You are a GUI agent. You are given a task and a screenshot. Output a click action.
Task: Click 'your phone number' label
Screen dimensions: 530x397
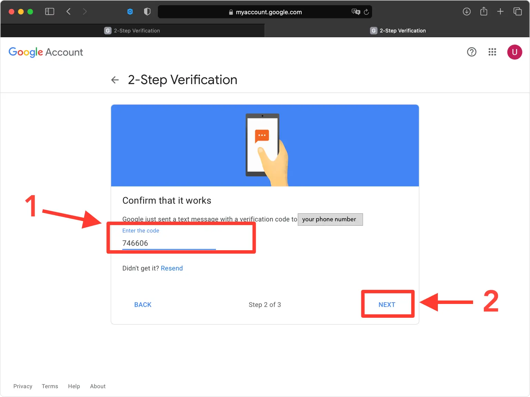(330, 220)
